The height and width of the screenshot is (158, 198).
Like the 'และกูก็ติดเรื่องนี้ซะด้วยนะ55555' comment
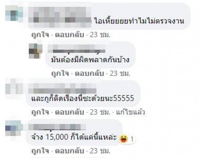pos(40,112)
